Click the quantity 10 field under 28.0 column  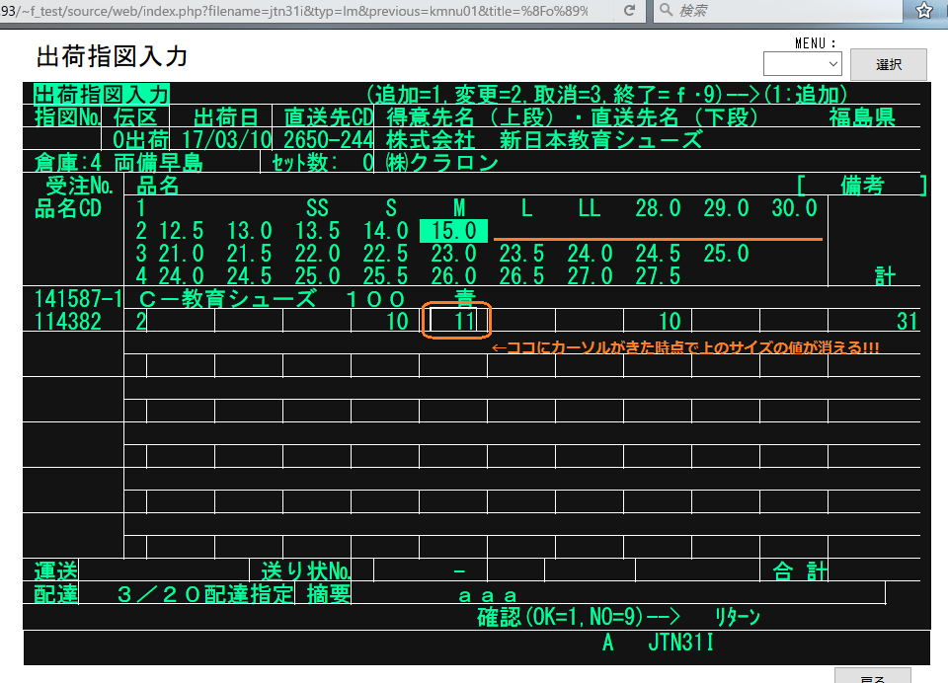click(658, 321)
